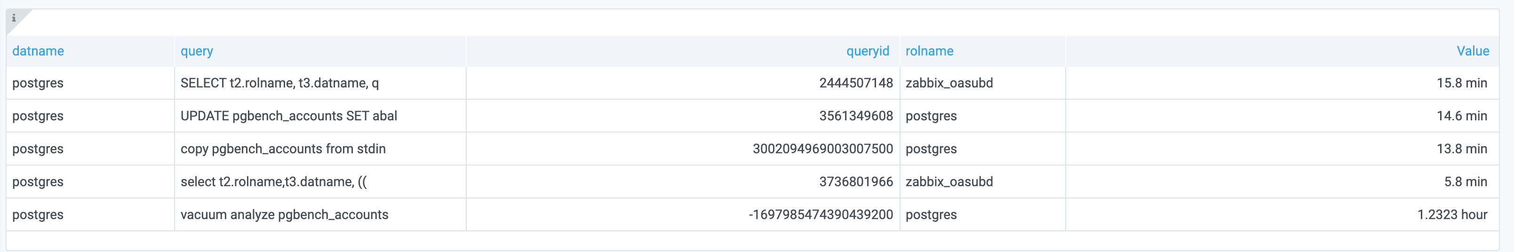This screenshot has height=252, width=1514.
Task: Sort table by datname column
Action: [x=38, y=51]
